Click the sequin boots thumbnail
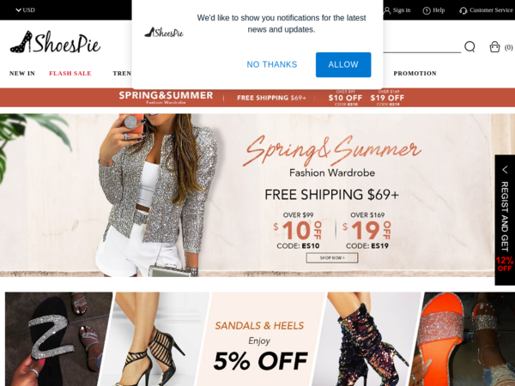 (367, 339)
